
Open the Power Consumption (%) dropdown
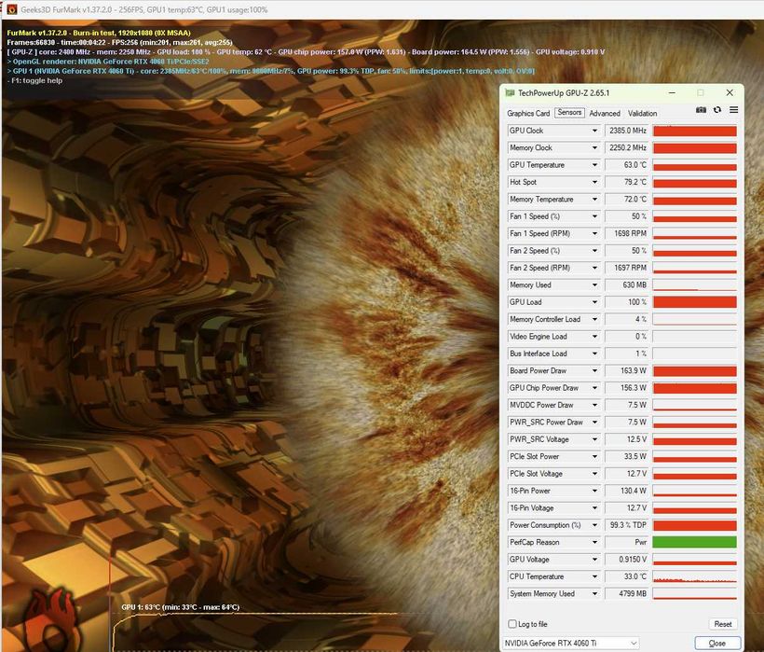594,525
